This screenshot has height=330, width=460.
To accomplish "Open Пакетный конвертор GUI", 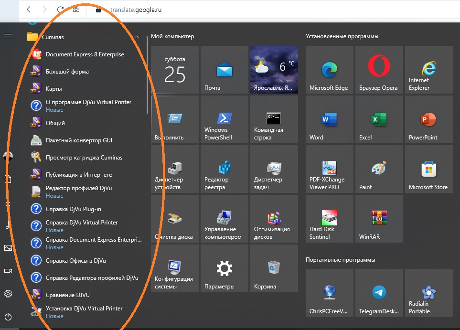I will [x=85, y=140].
